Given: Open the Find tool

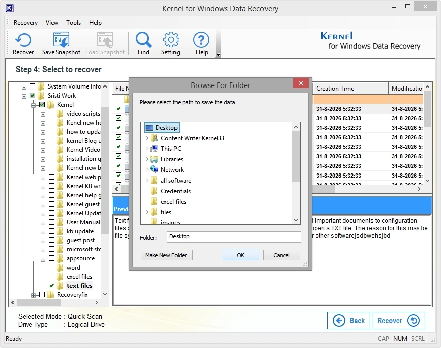Looking at the screenshot, I should [143, 44].
